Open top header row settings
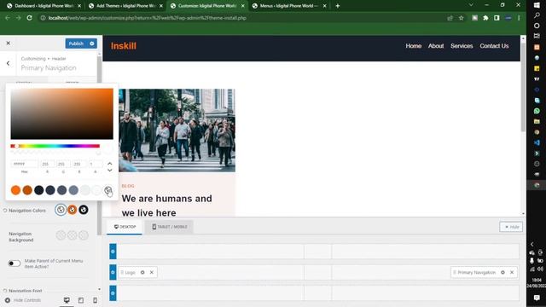546x307 pixels. (113, 252)
